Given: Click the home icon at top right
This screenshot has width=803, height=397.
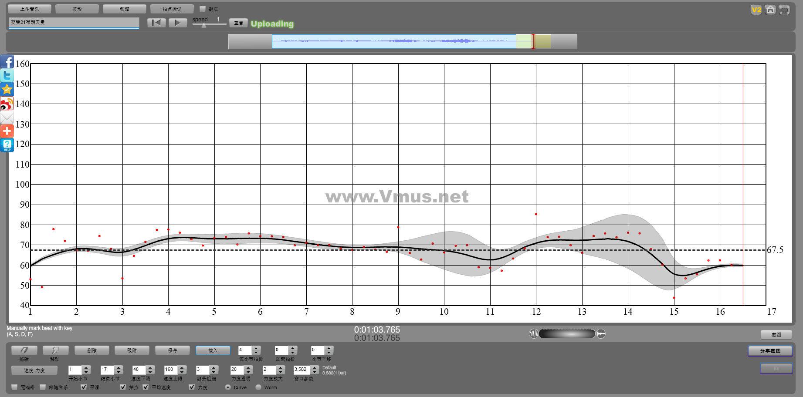Looking at the screenshot, I should [770, 10].
